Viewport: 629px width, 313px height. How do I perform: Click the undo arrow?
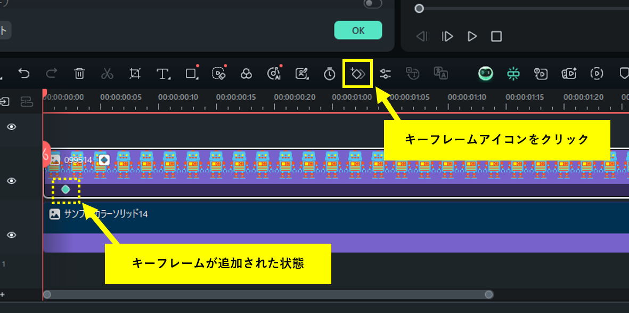[x=23, y=74]
